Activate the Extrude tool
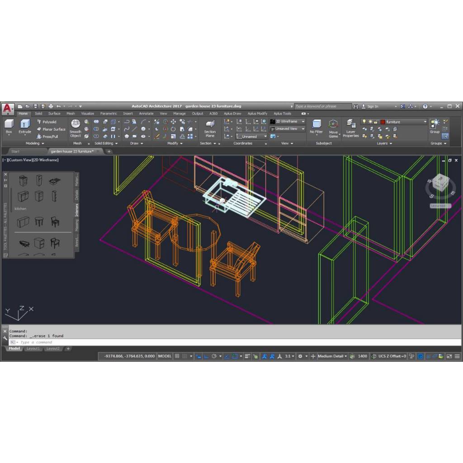The image size is (463, 463). (x=25, y=127)
